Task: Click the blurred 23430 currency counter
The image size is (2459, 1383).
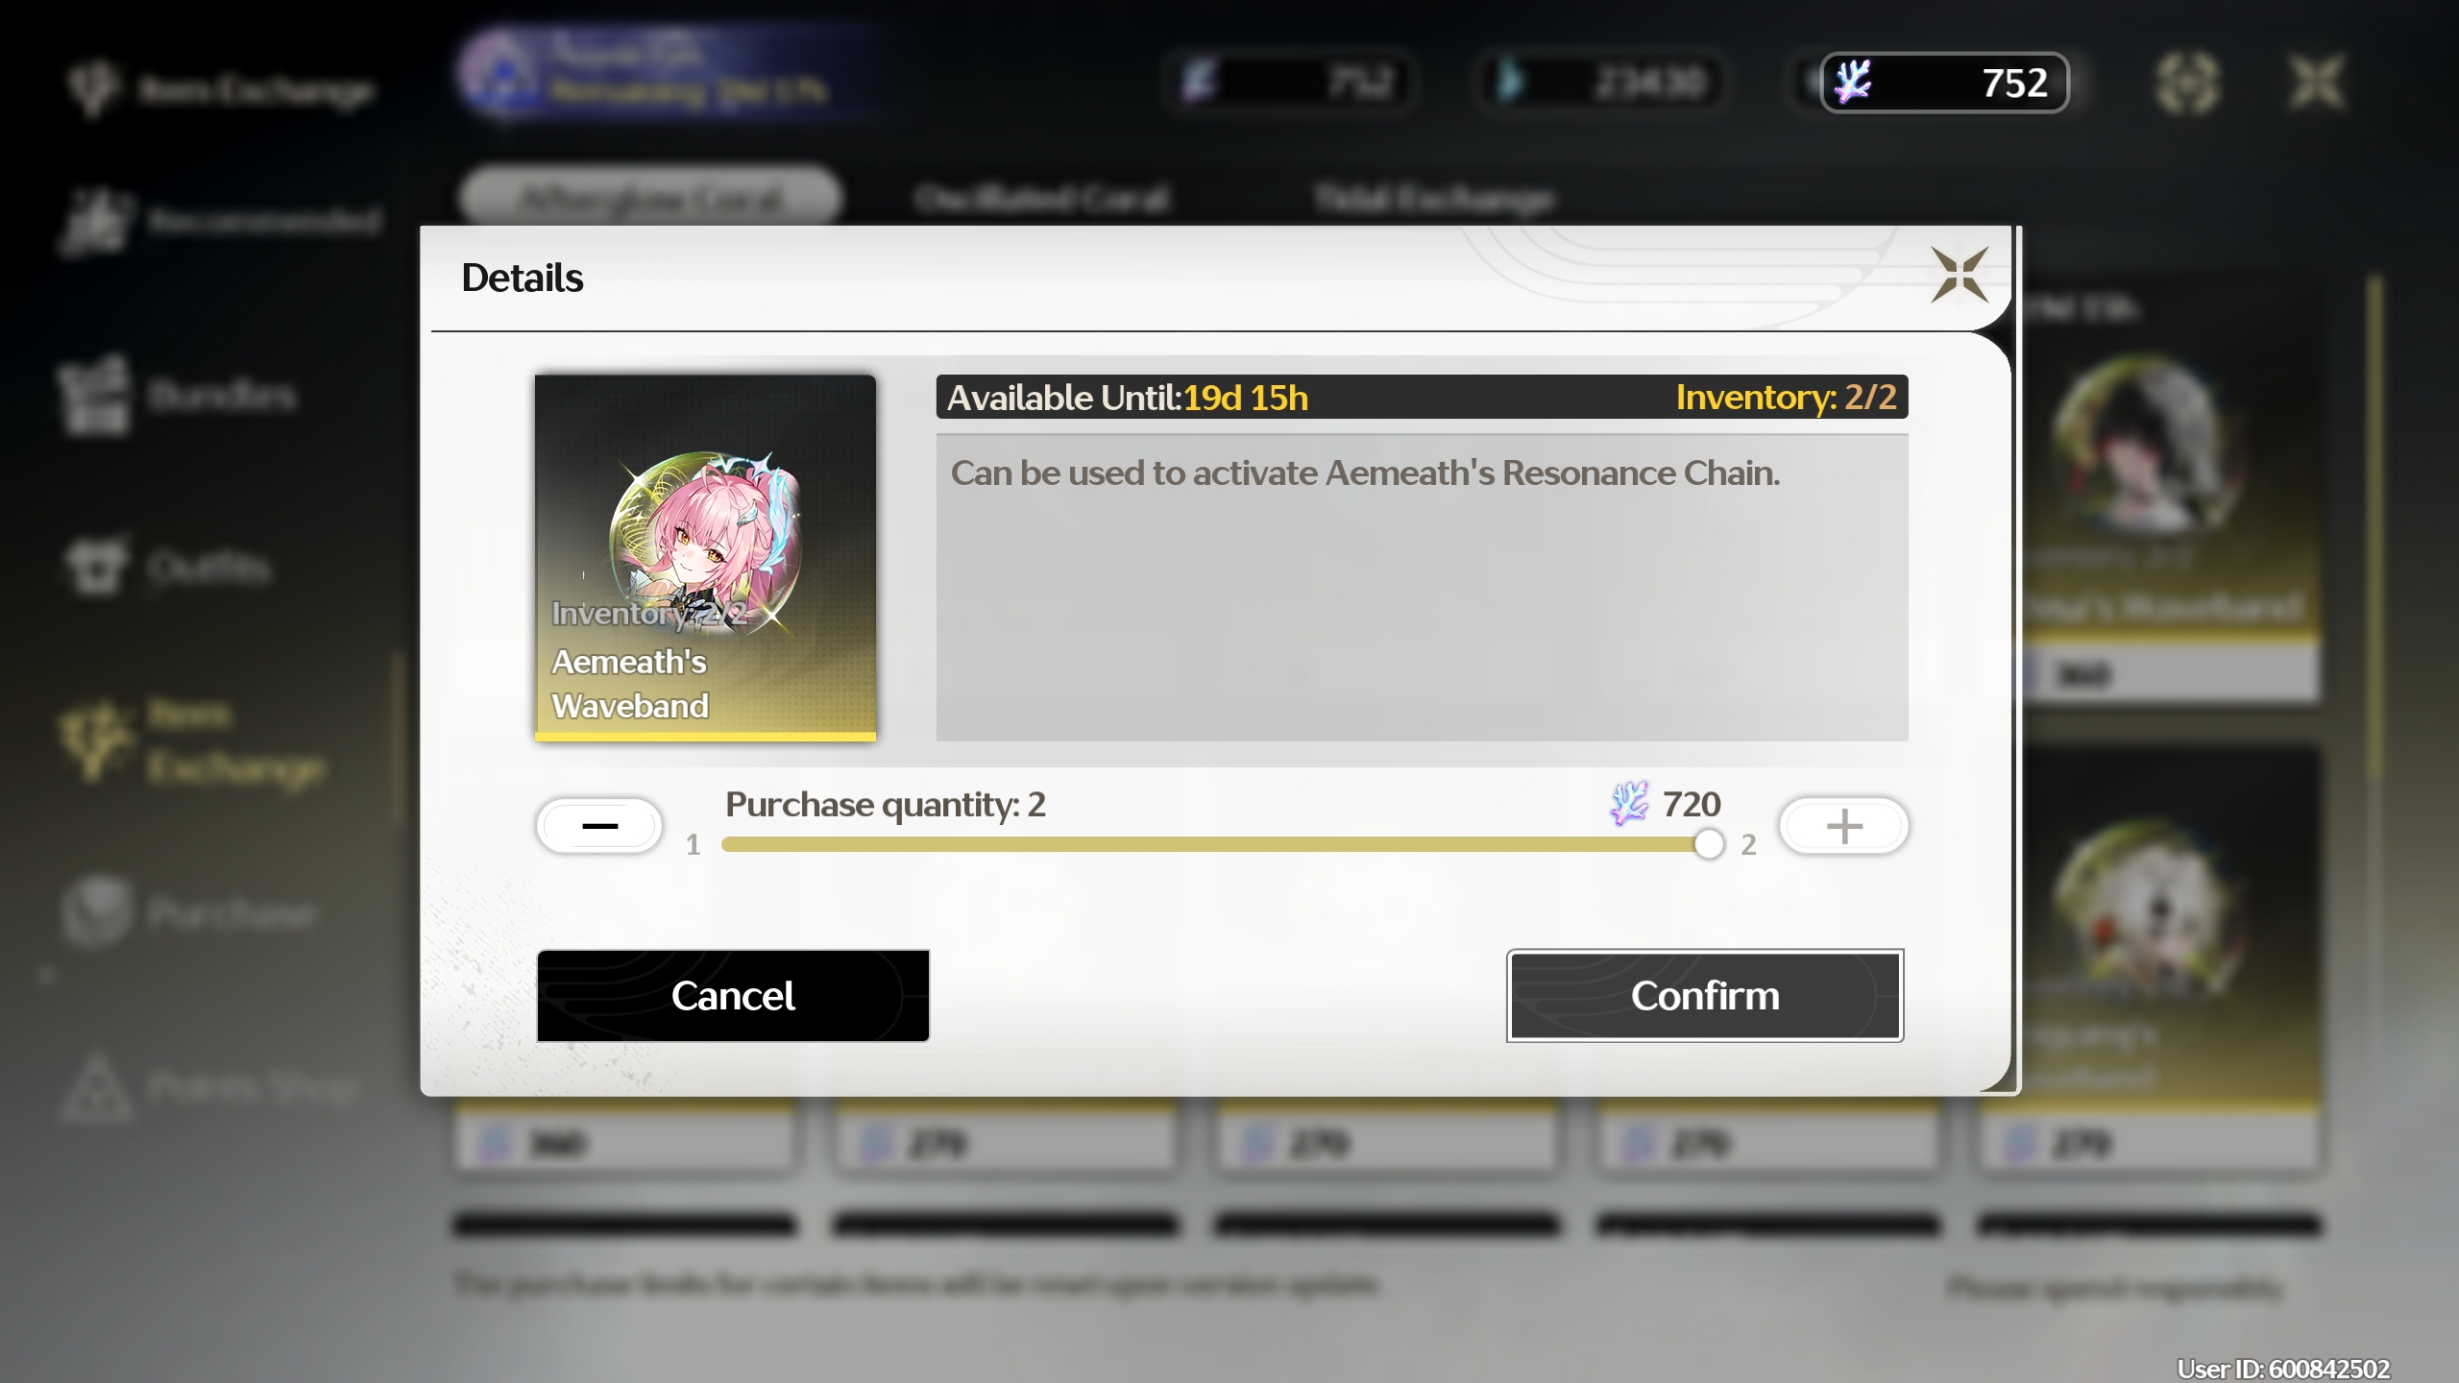Action: (x=1598, y=83)
